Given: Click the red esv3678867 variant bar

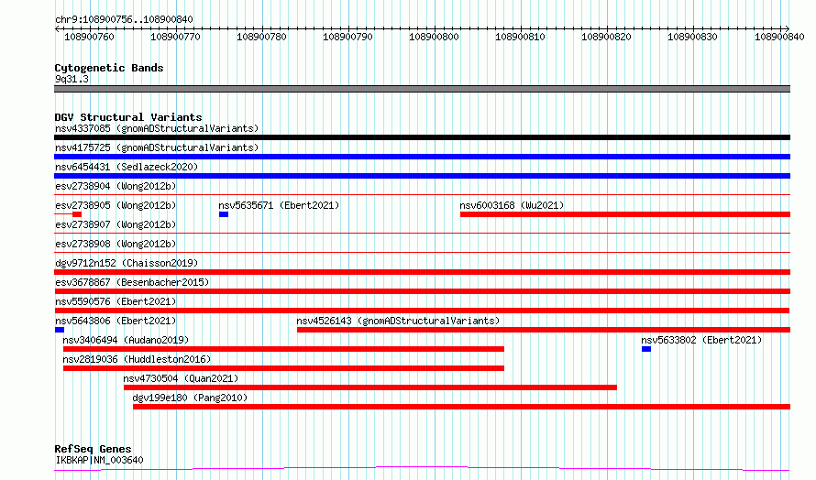Looking at the screenshot, I should (x=422, y=291).
